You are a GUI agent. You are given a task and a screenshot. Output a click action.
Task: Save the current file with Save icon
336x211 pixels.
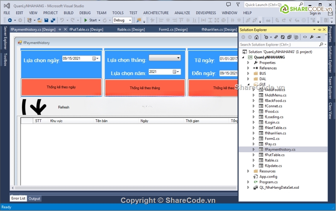pos(46,20)
